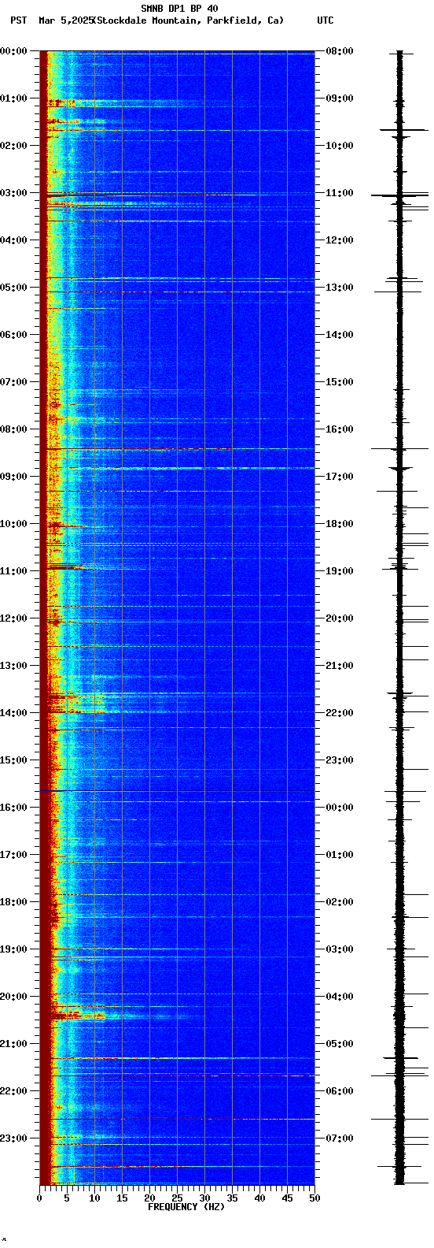
Task: Click the 'UTC' time zone label
Action: pos(325,20)
